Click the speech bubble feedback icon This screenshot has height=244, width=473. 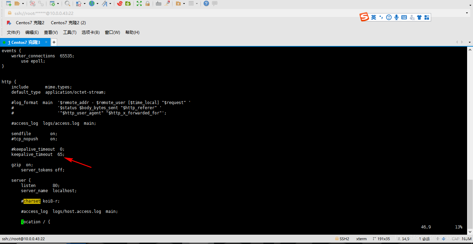(x=215, y=3)
